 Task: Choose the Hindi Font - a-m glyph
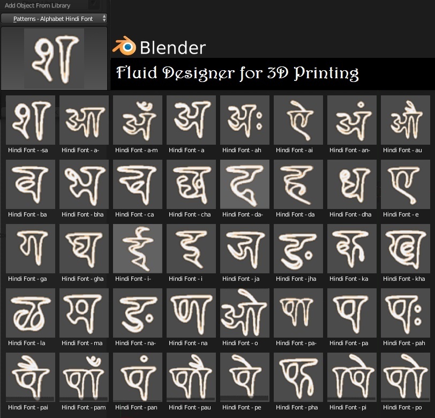click(x=138, y=120)
